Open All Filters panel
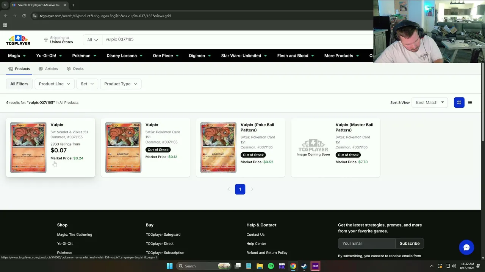This screenshot has height=272, width=485. coord(19,84)
